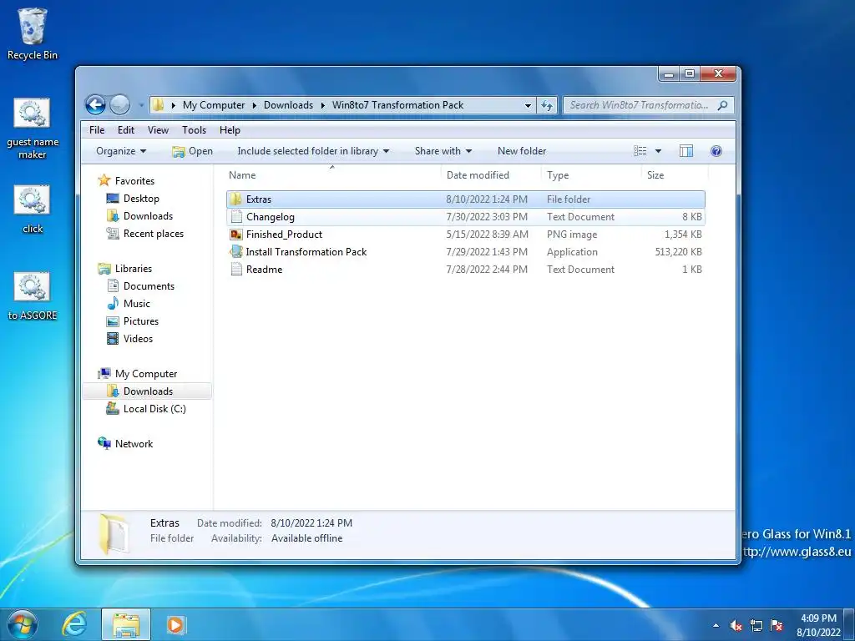This screenshot has width=855, height=641.
Task: Create a New folder
Action: coord(522,151)
